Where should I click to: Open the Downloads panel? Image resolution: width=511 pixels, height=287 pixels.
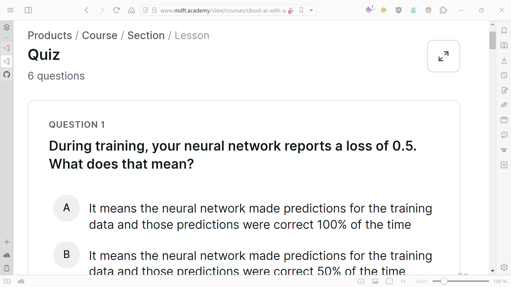click(x=504, y=60)
